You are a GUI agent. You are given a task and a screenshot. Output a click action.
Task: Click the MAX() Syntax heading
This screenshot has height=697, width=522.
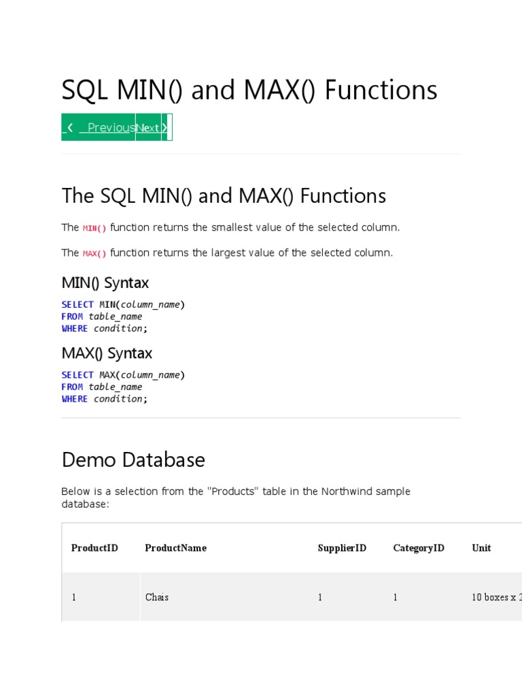[107, 353]
